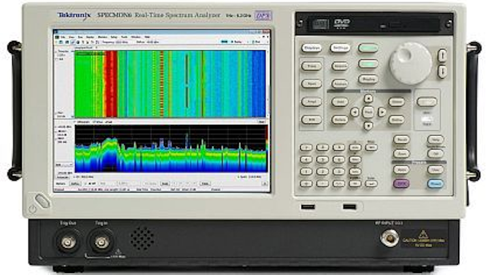Screen dimensions: 490x275
Task: Click the down increment button beside the knob
Action: tap(442, 72)
